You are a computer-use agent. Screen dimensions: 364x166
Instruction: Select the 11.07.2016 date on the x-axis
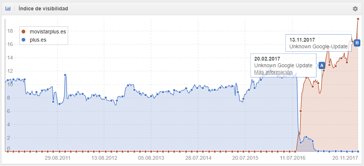coord(293,157)
